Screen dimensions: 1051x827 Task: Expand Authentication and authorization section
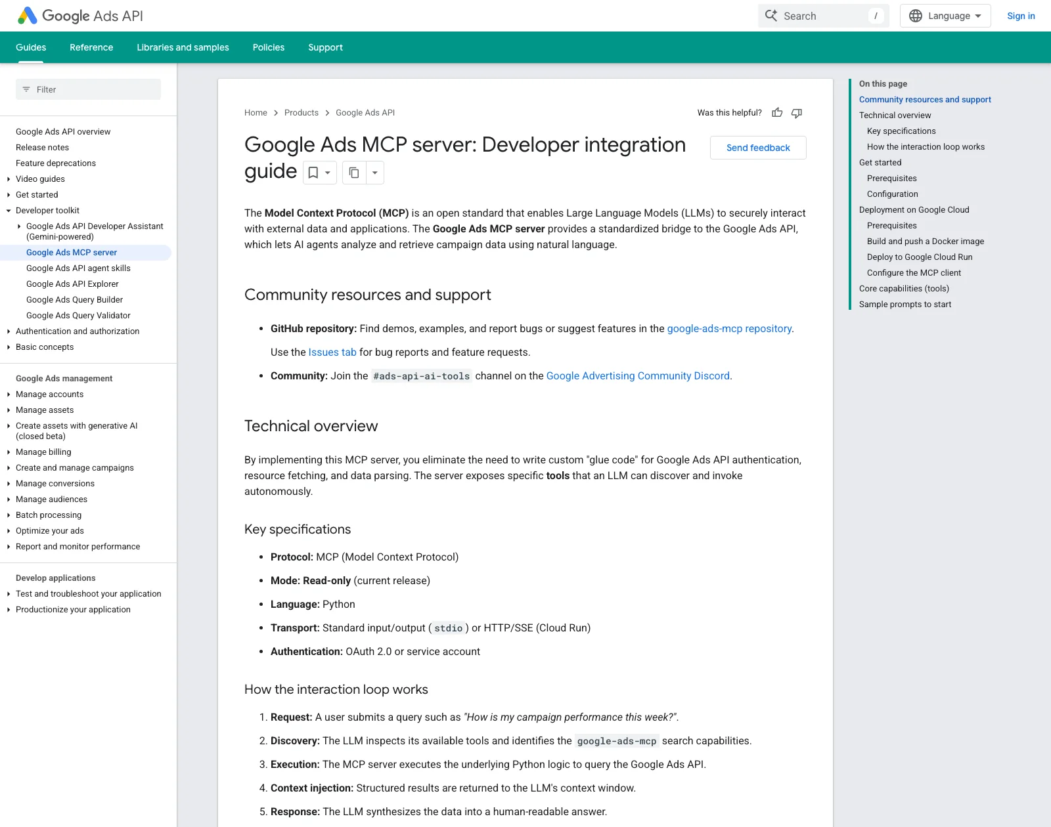[9, 331]
